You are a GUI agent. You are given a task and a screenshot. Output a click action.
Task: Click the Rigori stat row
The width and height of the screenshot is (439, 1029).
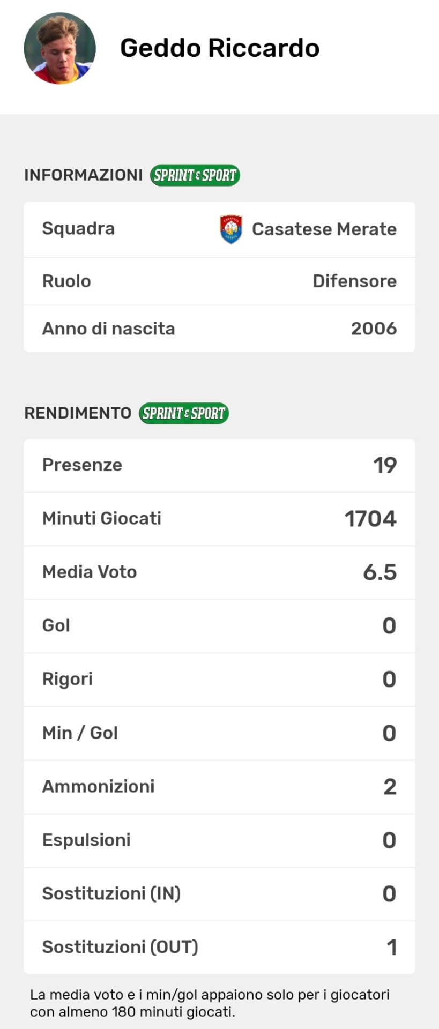tap(219, 680)
